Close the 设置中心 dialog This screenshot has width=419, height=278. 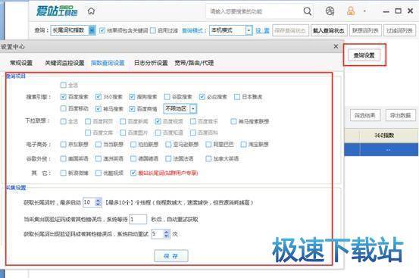point(336,46)
